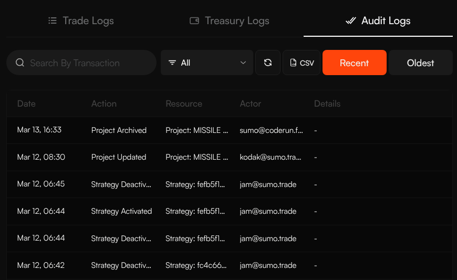Expand filter using the chevron arrow
This screenshot has width=457, height=280.
243,63
